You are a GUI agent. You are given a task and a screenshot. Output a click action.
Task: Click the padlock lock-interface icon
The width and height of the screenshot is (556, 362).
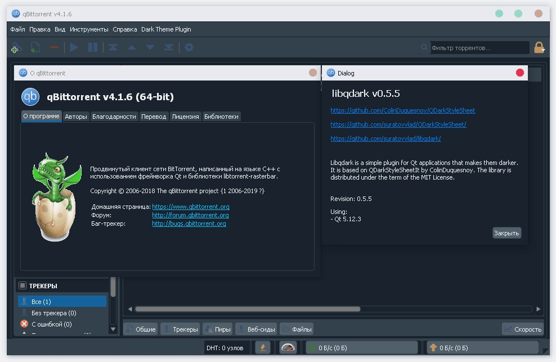(x=539, y=47)
